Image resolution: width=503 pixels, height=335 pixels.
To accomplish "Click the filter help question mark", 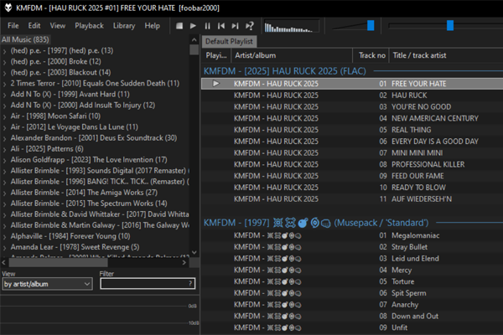I will pyautogui.click(x=190, y=283).
